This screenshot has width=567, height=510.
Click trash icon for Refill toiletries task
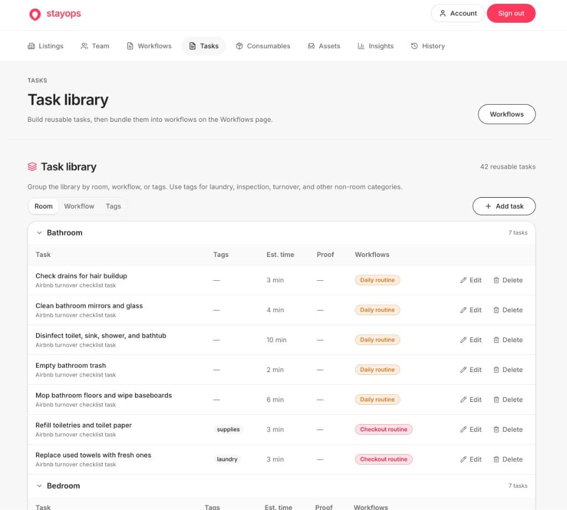pos(496,429)
